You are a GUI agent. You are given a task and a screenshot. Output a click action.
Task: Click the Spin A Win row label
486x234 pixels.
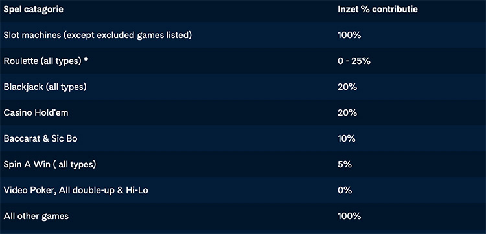pos(50,164)
